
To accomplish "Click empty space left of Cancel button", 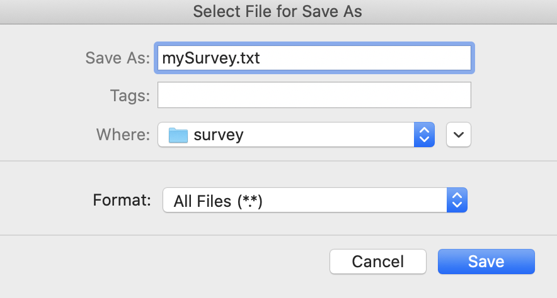I will (163, 262).
